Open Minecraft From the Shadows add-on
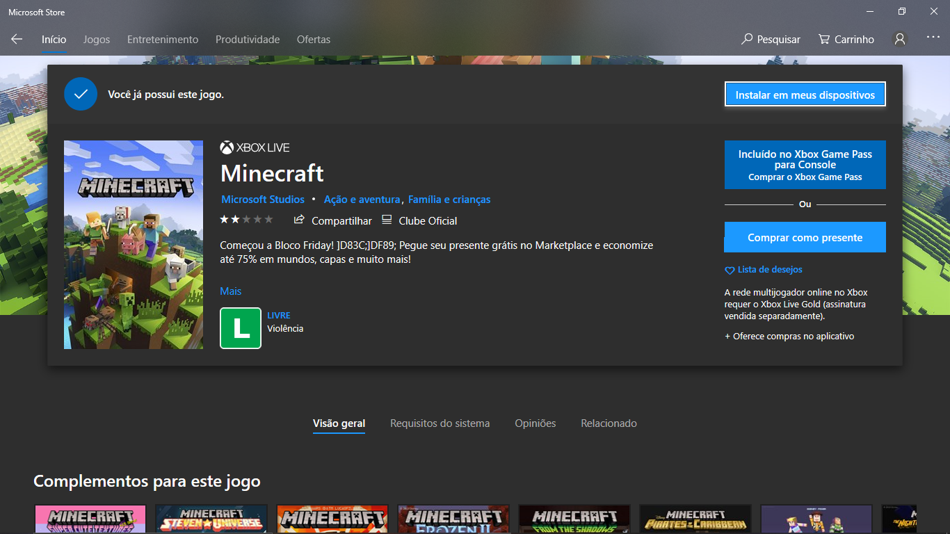 (574, 519)
